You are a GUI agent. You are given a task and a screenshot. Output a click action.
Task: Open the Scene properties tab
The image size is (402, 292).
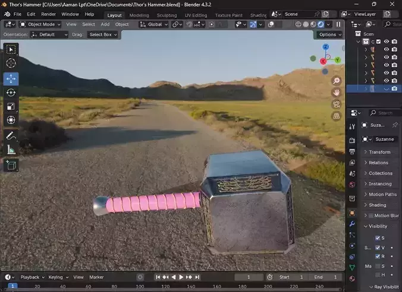click(352, 173)
